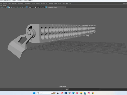This screenshot has height=95, width=127.
Task: Toggle viewport shadows icon
Action: point(16,7)
